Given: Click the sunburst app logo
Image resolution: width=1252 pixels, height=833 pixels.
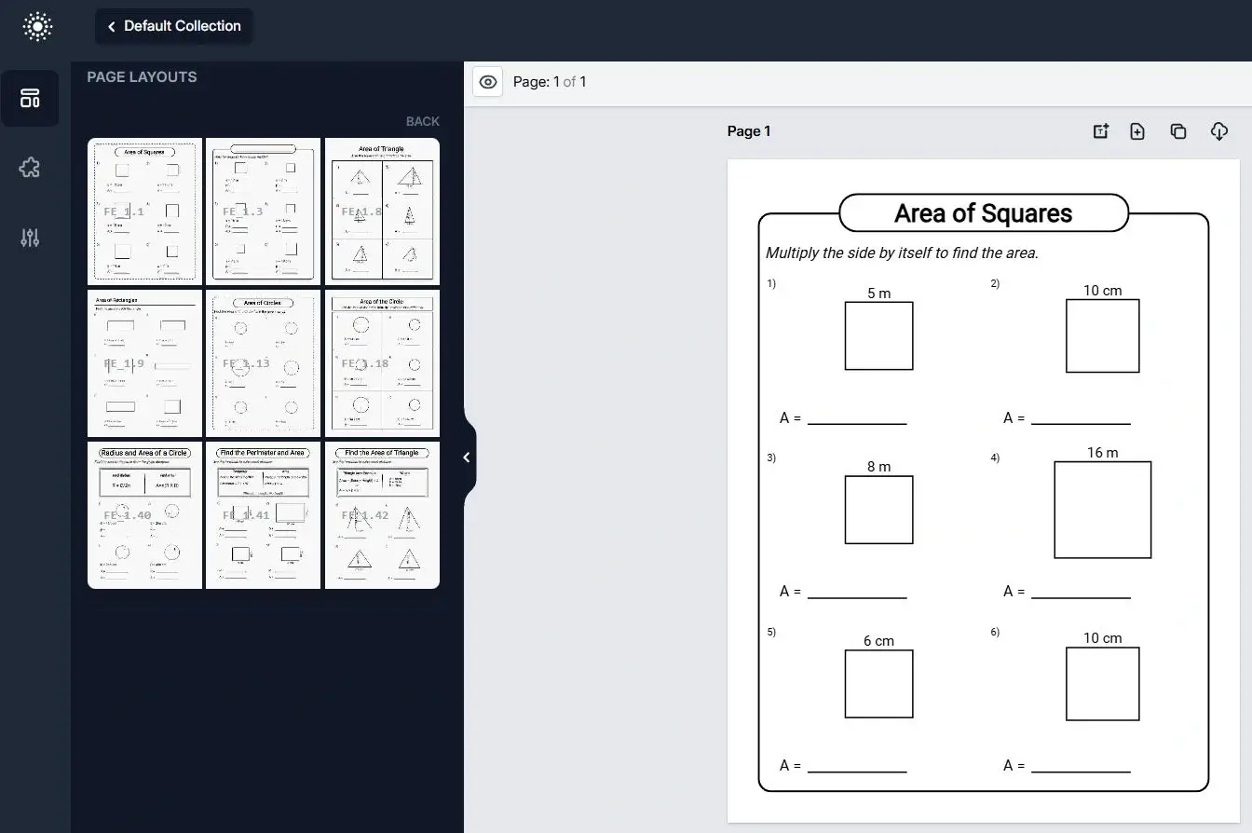Looking at the screenshot, I should 36,26.
